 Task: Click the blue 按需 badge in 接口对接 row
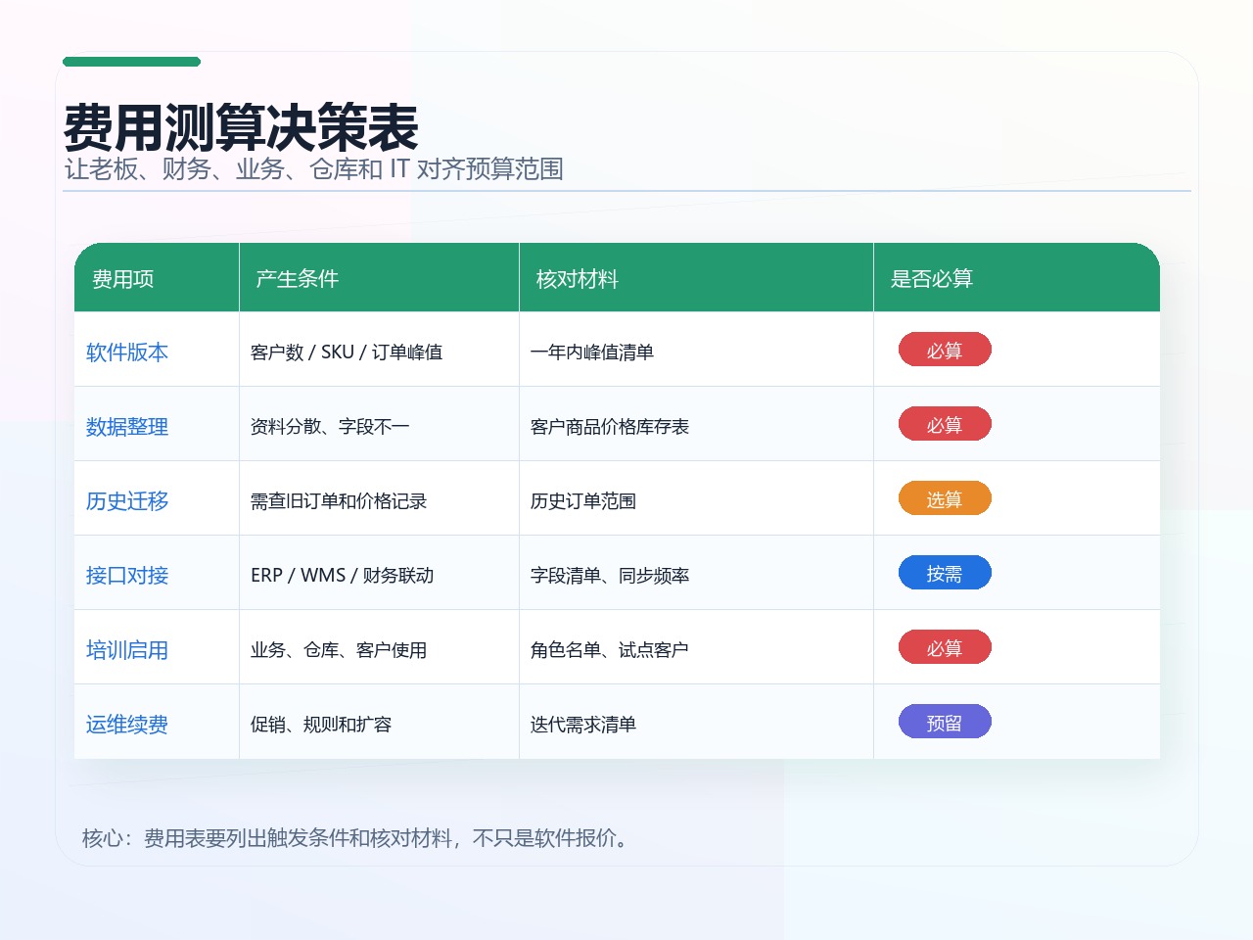pos(945,574)
